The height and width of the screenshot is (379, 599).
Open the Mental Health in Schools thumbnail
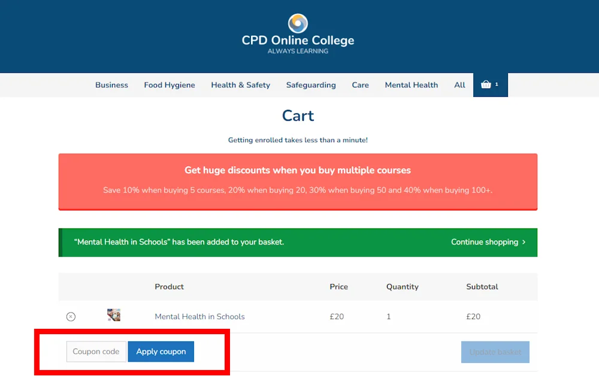click(x=114, y=315)
